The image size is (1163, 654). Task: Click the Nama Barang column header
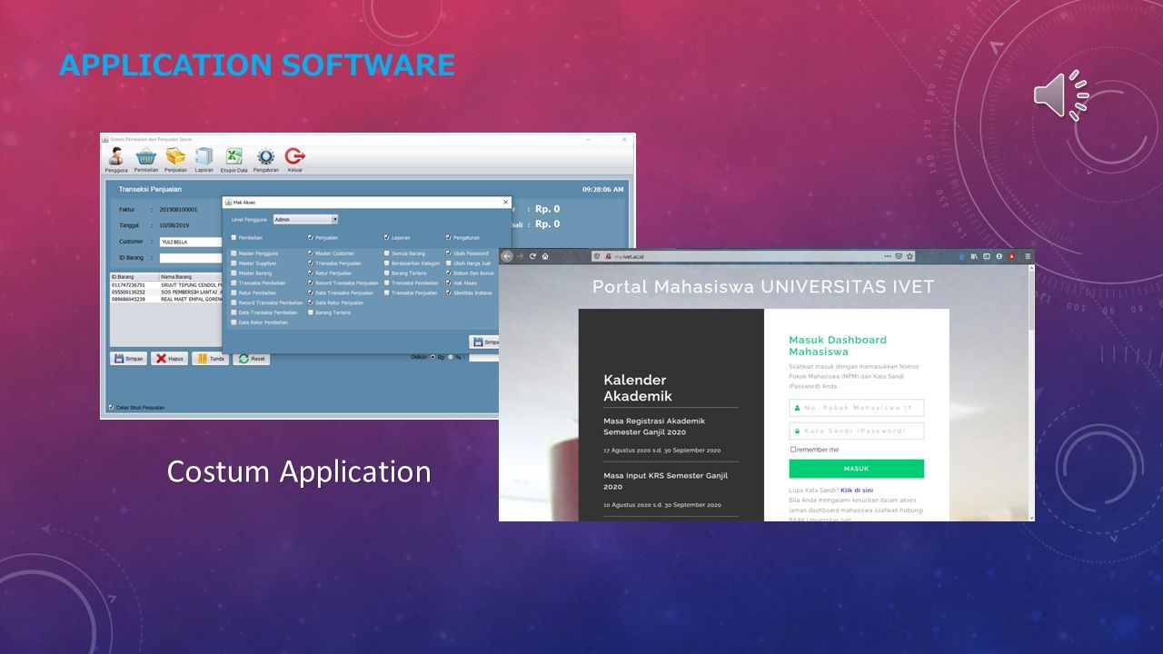191,276
